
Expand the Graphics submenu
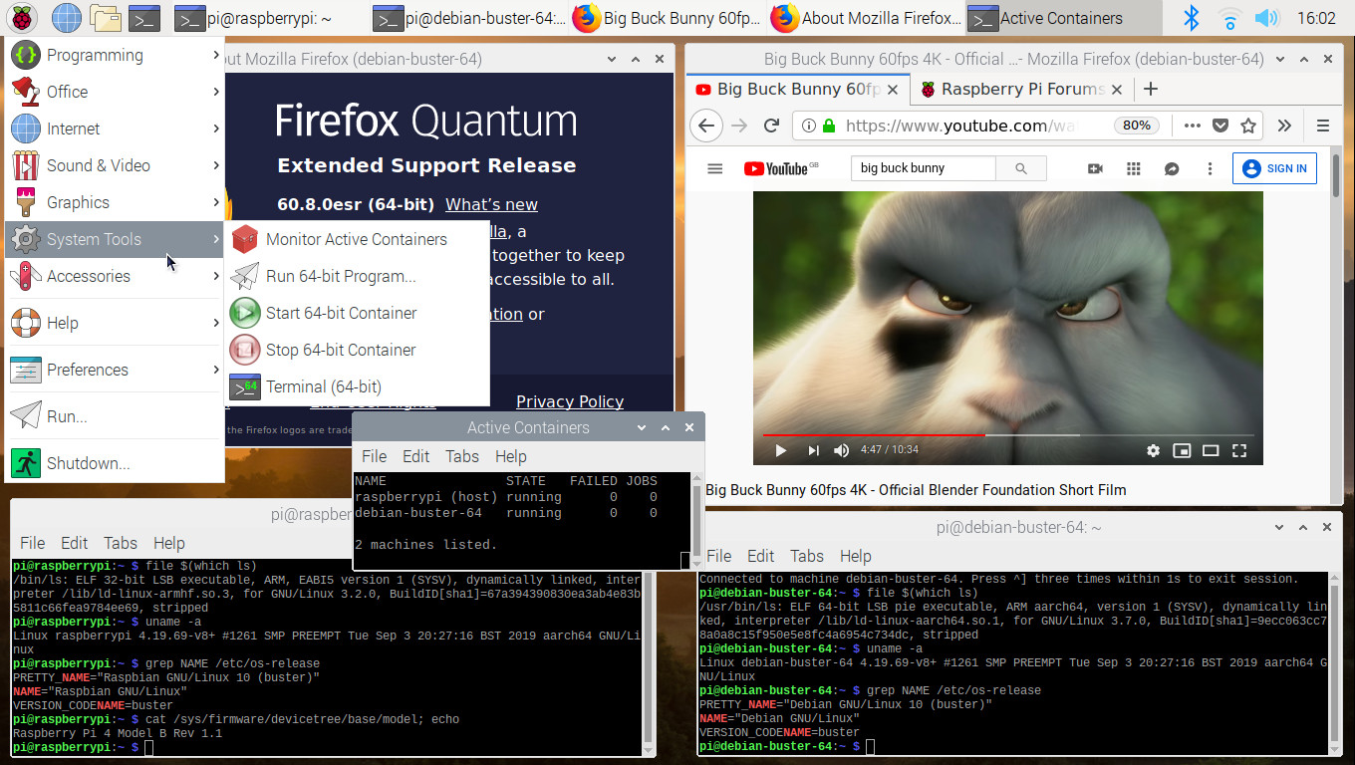click(115, 202)
